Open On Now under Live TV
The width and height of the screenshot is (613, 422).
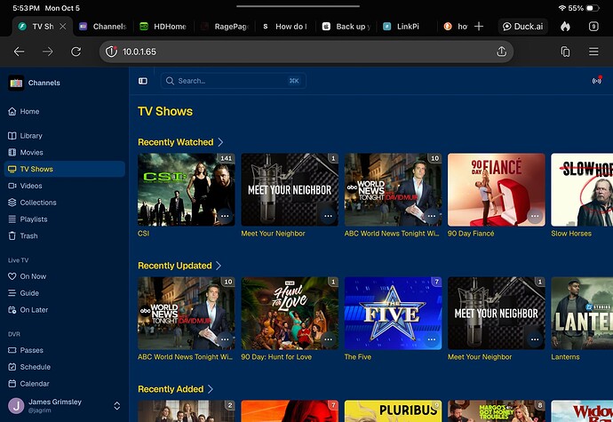(x=65, y=276)
